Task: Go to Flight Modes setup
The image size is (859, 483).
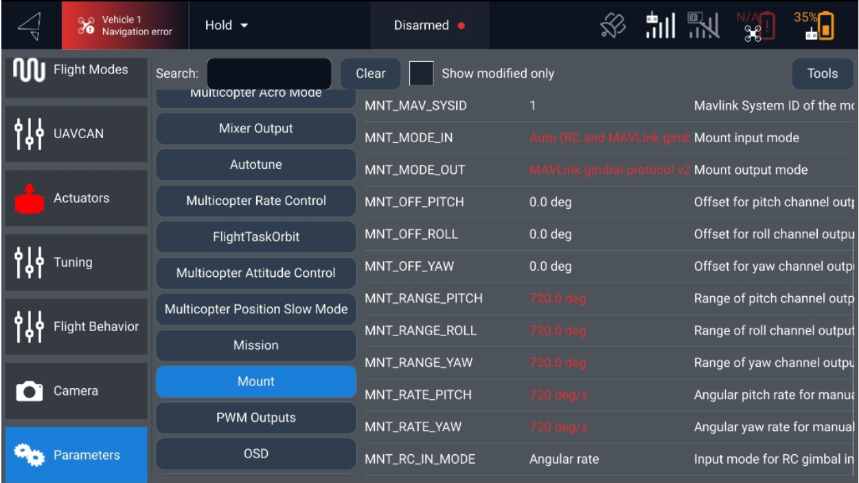Action: [x=76, y=69]
